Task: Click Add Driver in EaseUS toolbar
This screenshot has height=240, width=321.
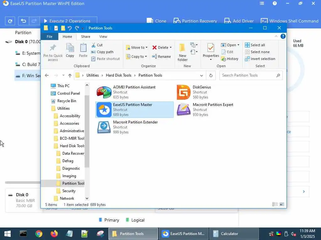Action: pos(239,21)
